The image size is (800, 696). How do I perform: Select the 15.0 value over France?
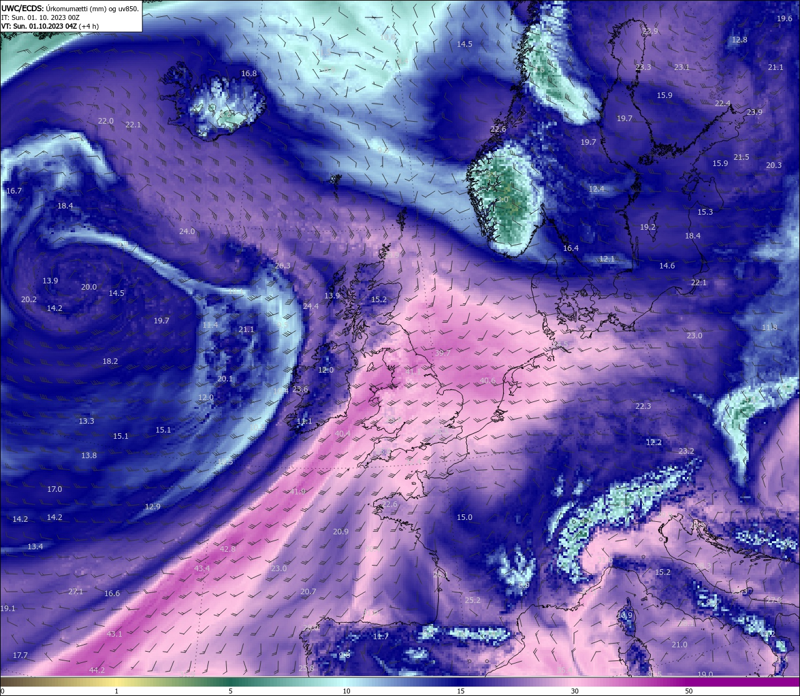click(464, 517)
